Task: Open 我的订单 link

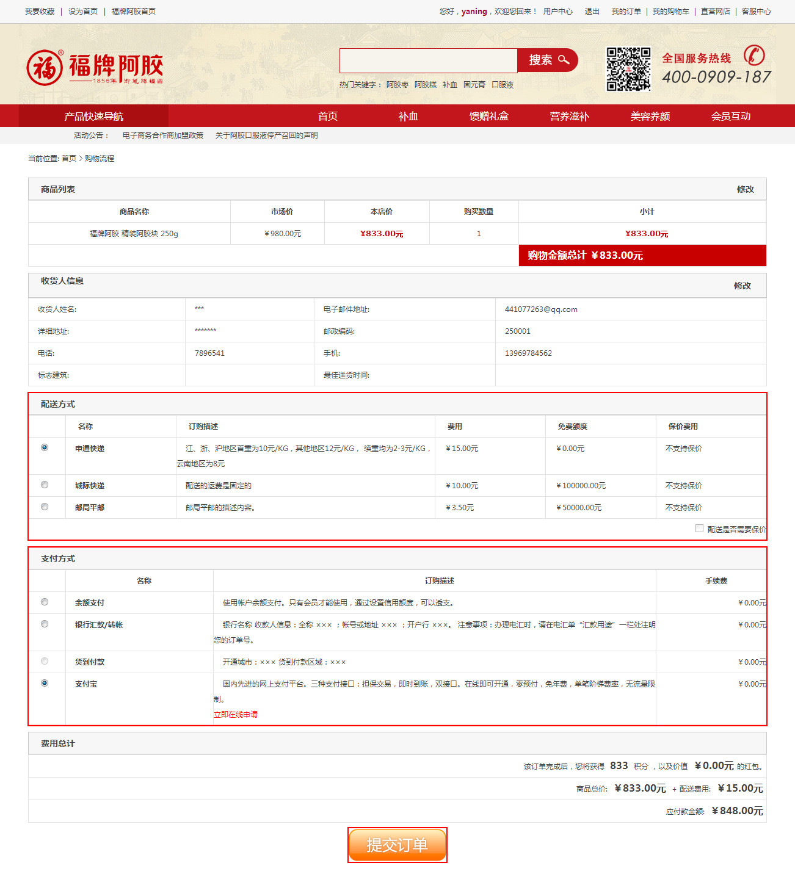Action: point(626,12)
